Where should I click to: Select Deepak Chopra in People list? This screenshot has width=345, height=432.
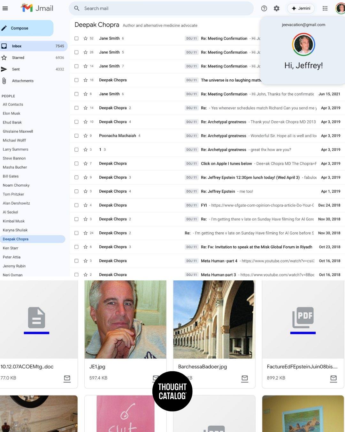point(33,239)
